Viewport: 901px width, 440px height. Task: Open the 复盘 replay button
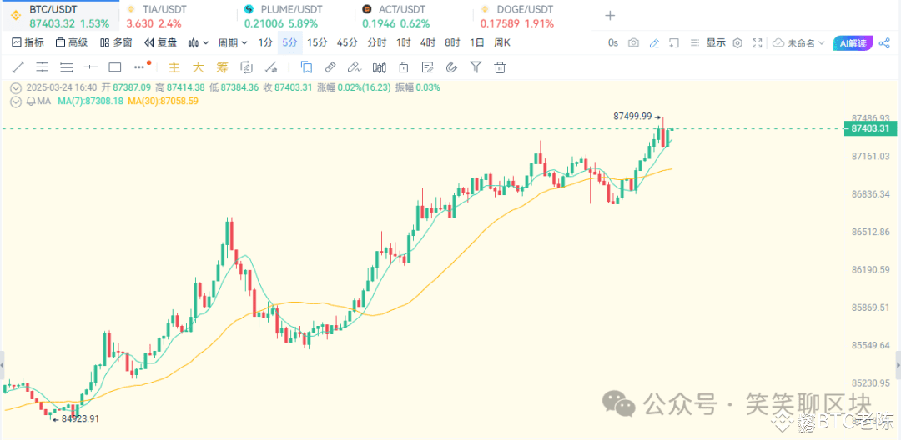click(x=160, y=43)
